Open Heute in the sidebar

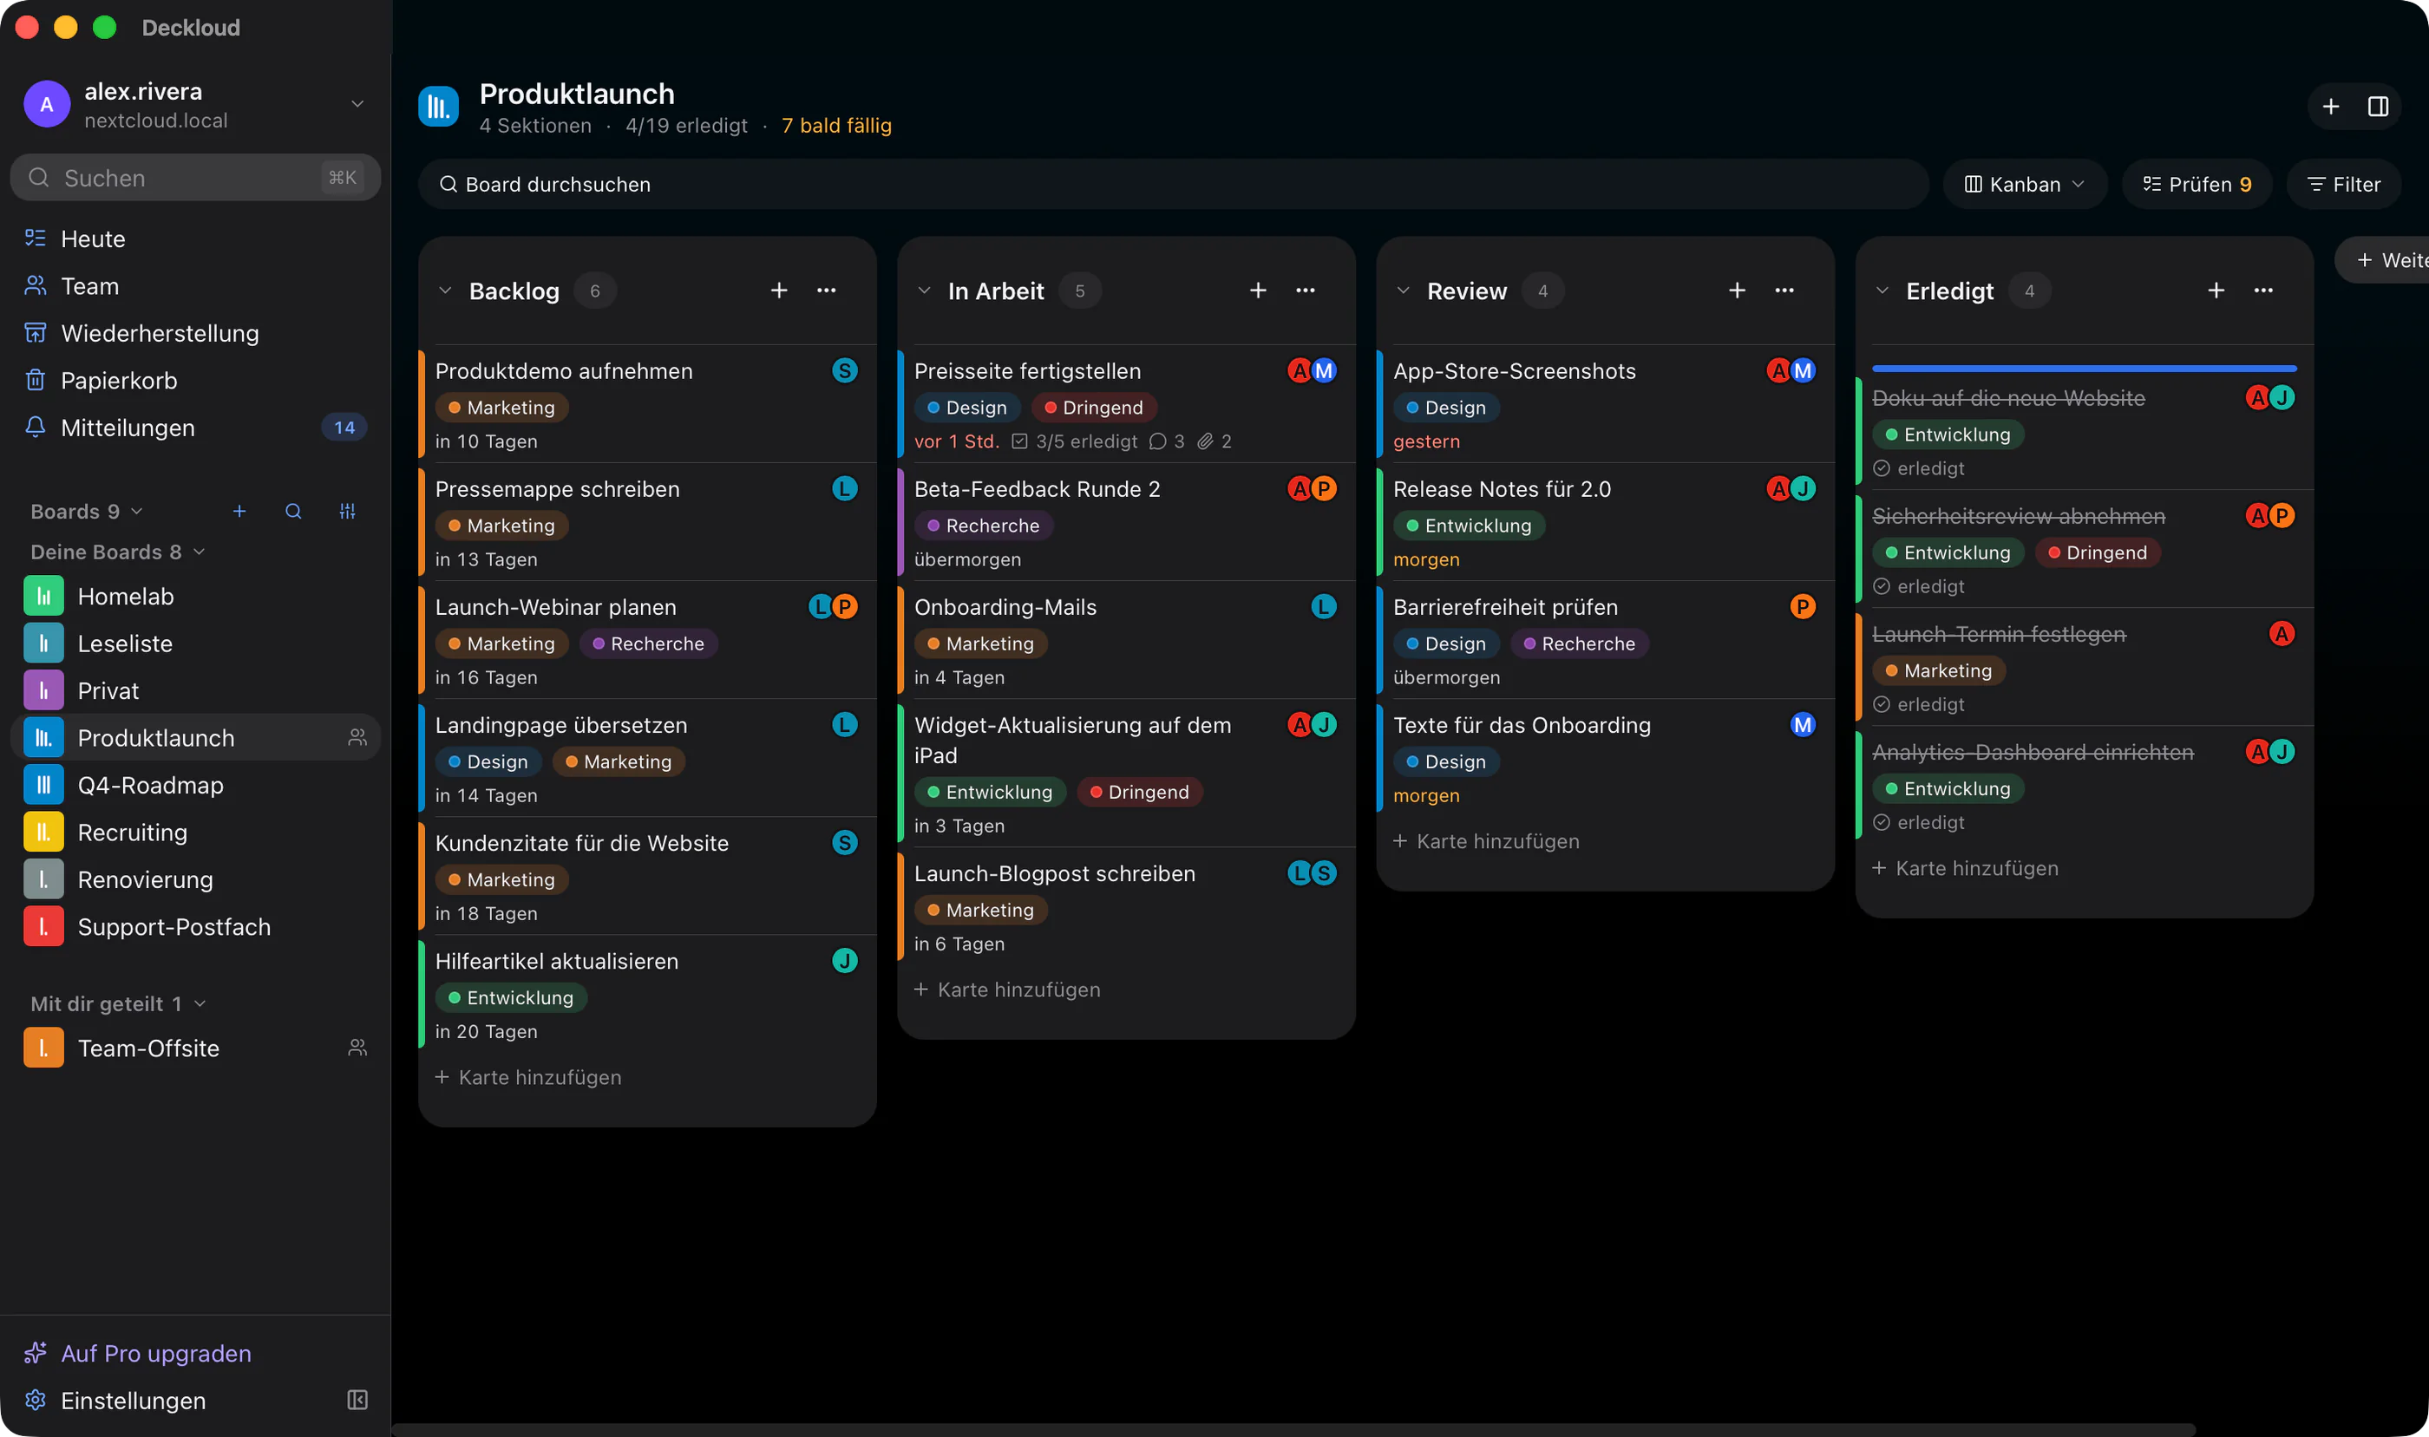[x=196, y=239]
